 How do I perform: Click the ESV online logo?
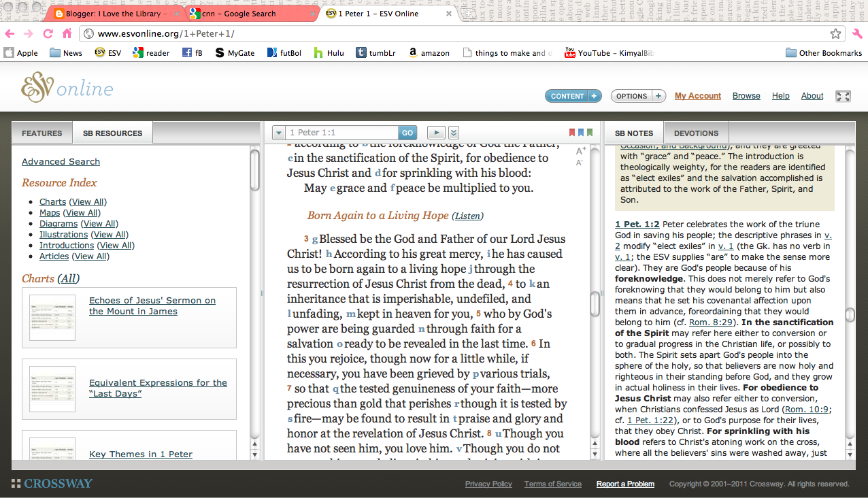point(67,88)
